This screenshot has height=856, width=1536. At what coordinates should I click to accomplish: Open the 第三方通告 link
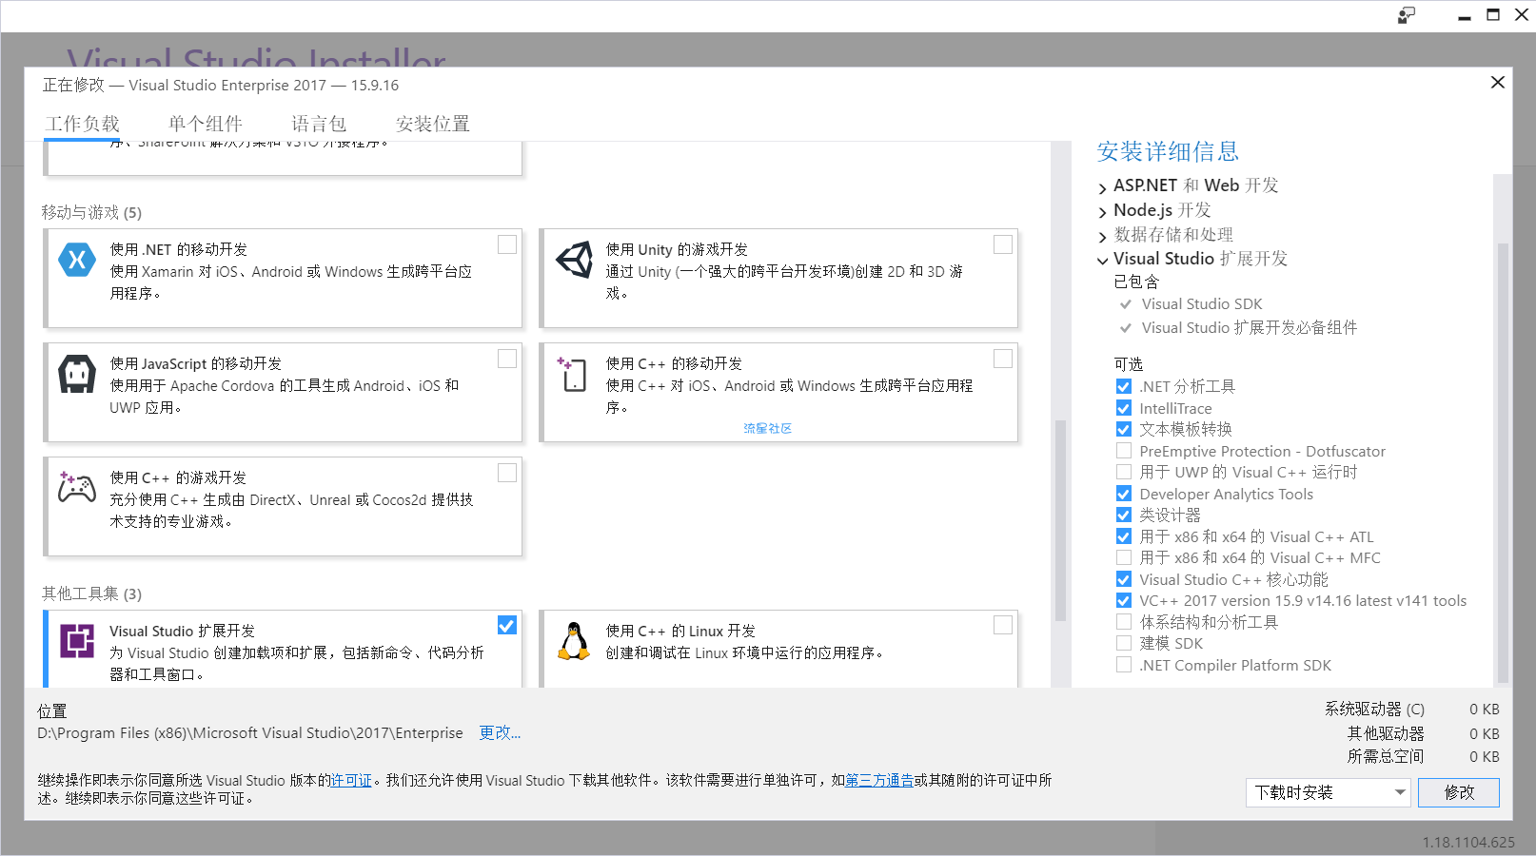click(x=879, y=780)
